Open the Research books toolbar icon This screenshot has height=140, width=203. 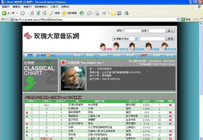[119, 13]
